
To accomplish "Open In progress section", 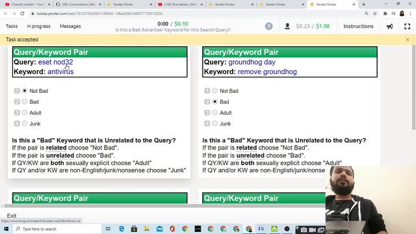I will click(38, 26).
